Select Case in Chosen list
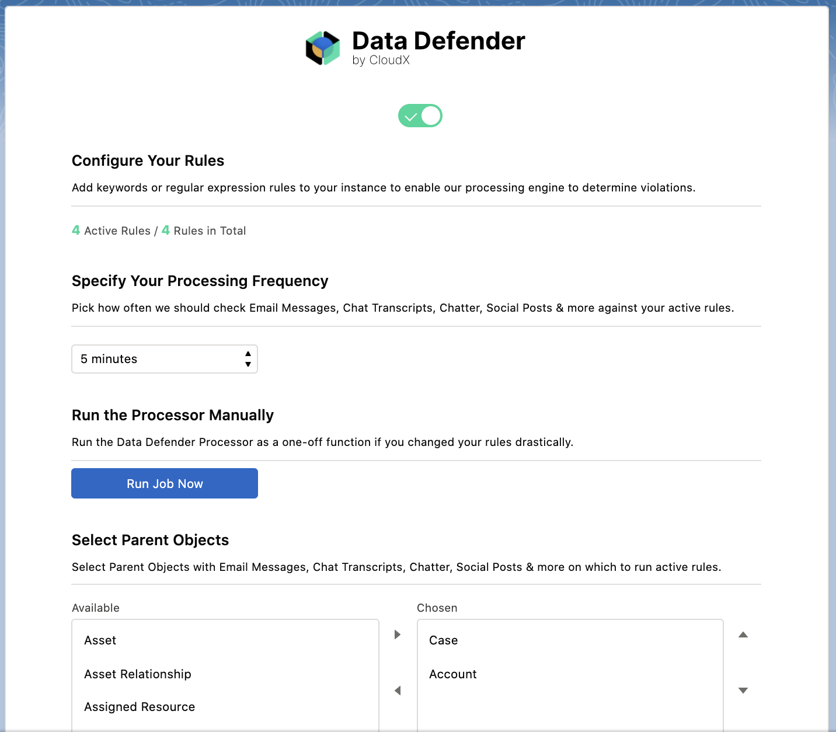This screenshot has height=732, width=836. [444, 640]
